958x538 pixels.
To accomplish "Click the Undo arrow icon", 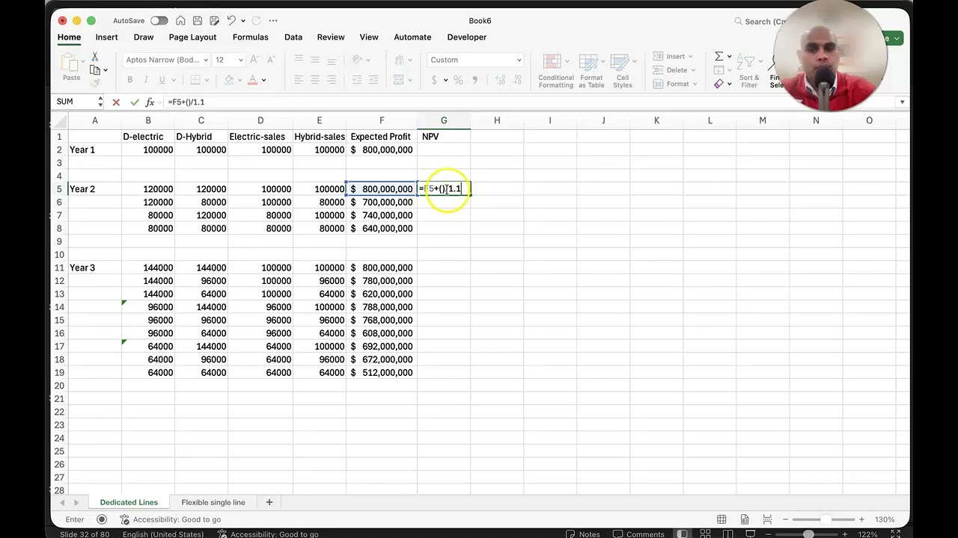I will pyautogui.click(x=231, y=21).
